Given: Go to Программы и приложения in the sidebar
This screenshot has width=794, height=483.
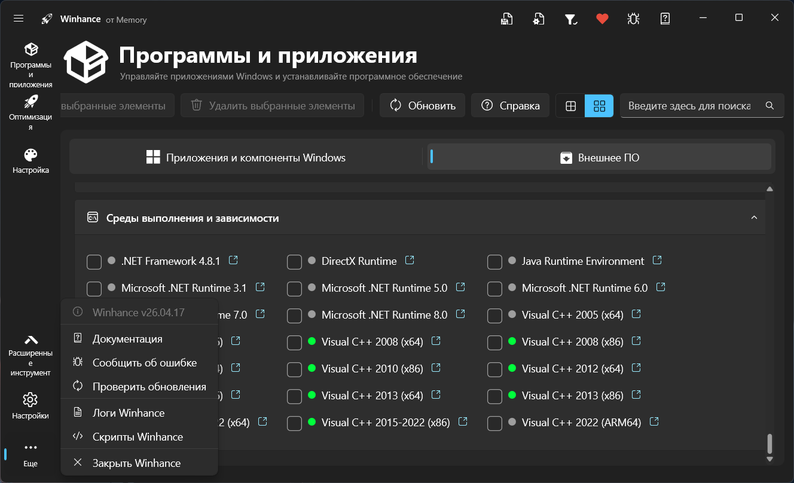Looking at the screenshot, I should point(31,65).
